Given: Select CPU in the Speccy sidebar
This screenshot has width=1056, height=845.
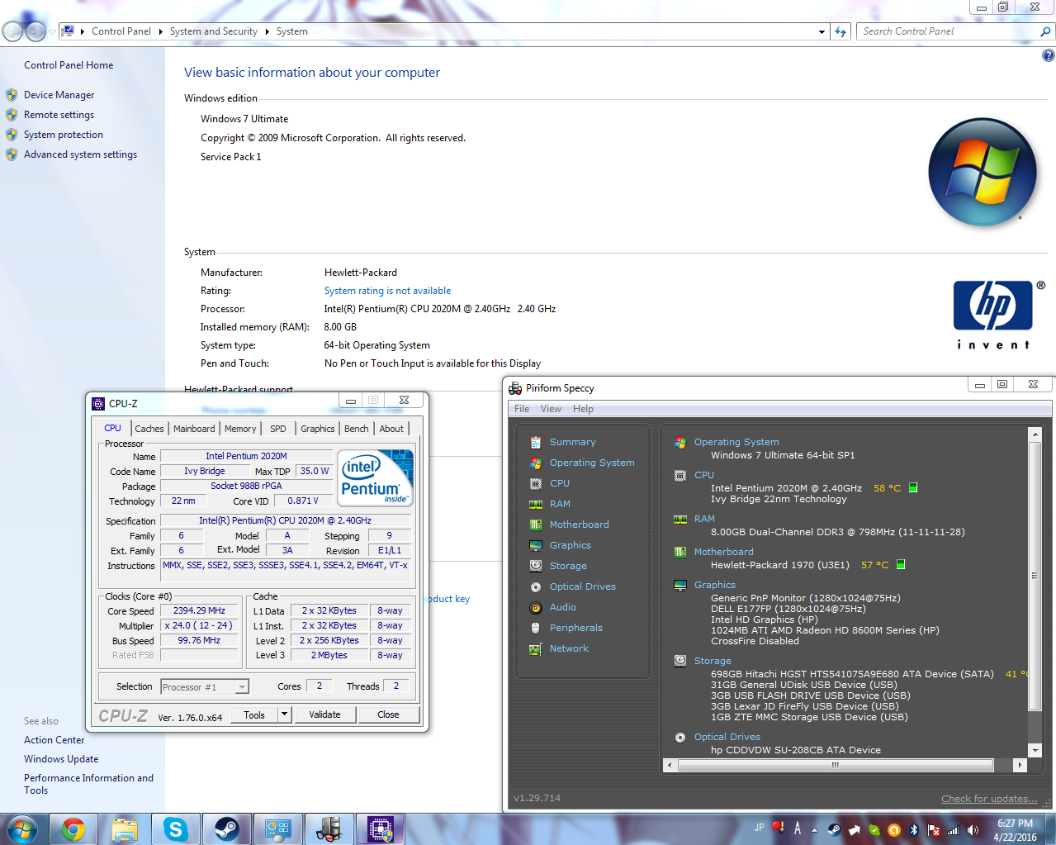Looking at the screenshot, I should (560, 483).
